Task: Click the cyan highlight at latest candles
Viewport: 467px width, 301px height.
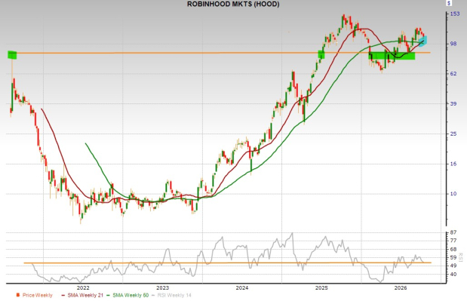Action: coord(422,41)
